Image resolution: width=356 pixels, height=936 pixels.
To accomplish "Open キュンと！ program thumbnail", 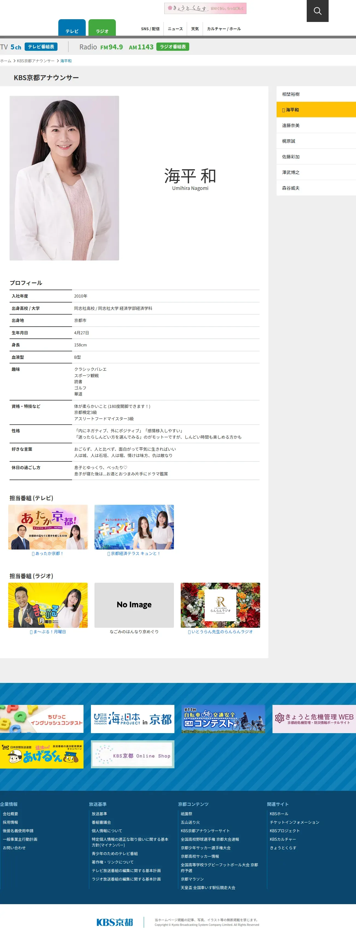I will coord(134,527).
